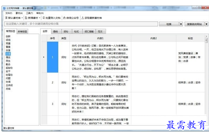Choose the 落实 tag in the list
209x136 pixels.
click(x=8, y=57)
